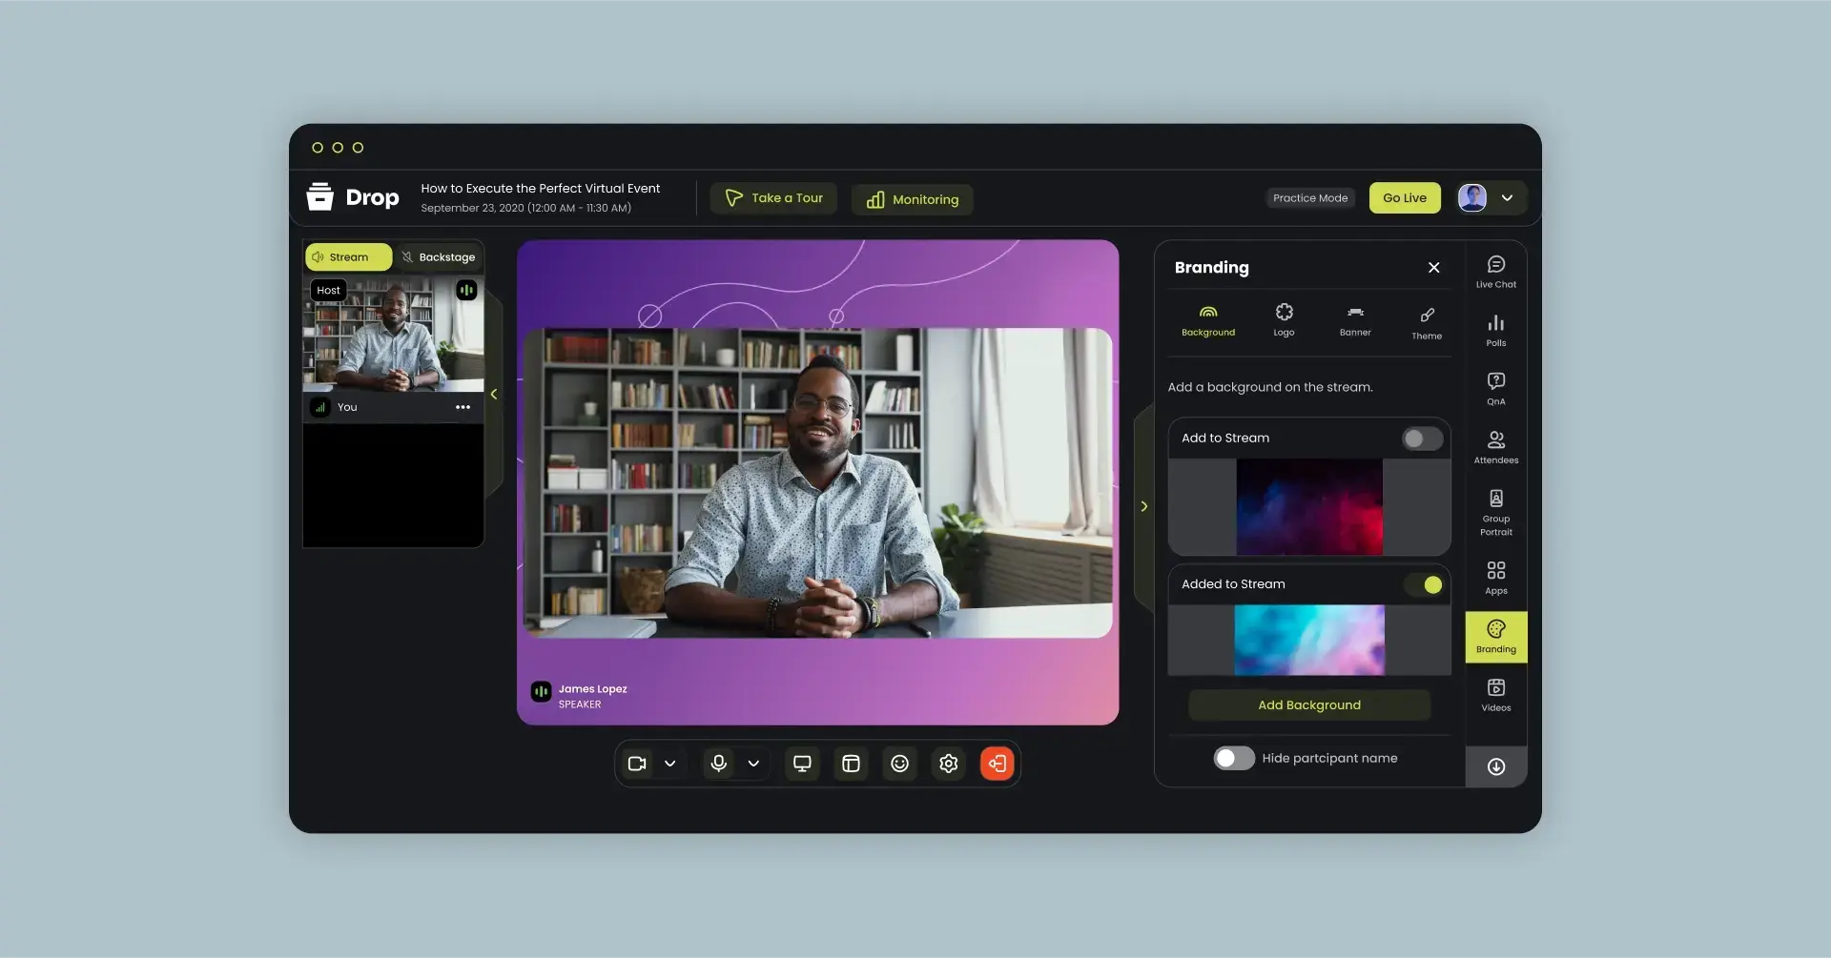Click the Add Background button
The height and width of the screenshot is (959, 1831).
tap(1308, 704)
